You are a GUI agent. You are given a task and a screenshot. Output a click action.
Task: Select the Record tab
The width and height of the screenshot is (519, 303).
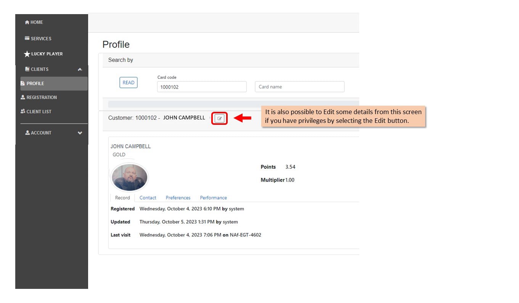pyautogui.click(x=122, y=198)
